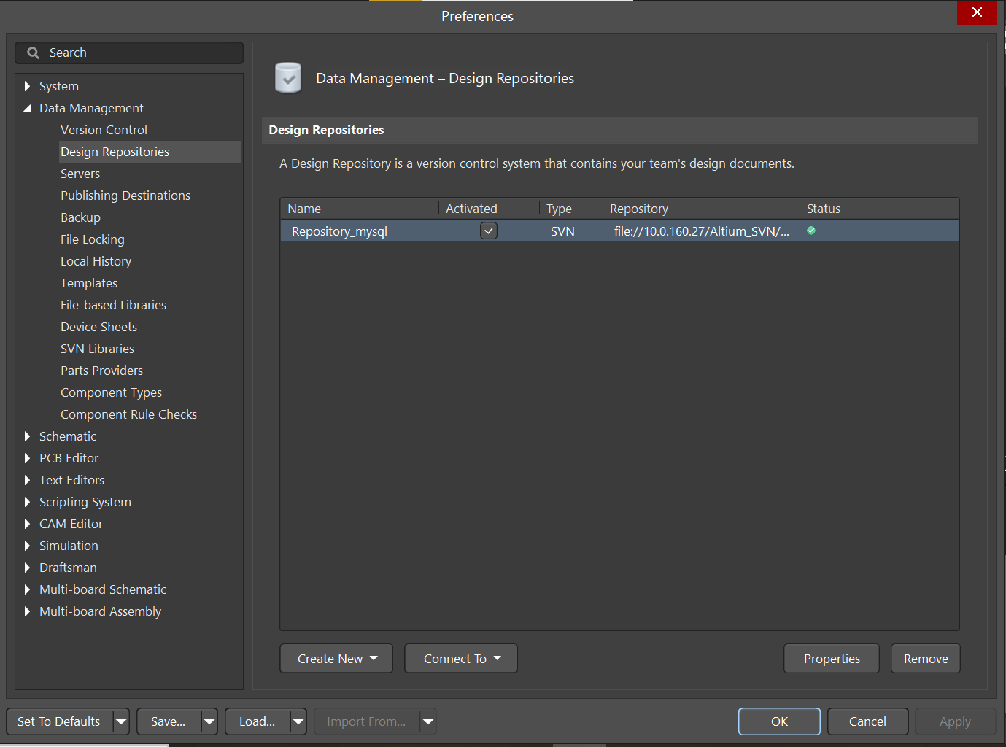
Task: Expand the PCB Editor category
Action: point(27,458)
